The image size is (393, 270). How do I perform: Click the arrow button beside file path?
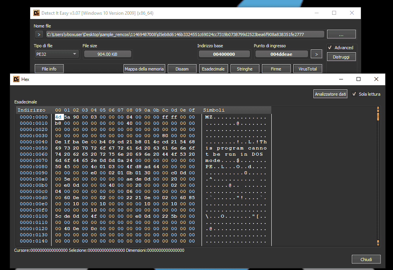[39, 34]
